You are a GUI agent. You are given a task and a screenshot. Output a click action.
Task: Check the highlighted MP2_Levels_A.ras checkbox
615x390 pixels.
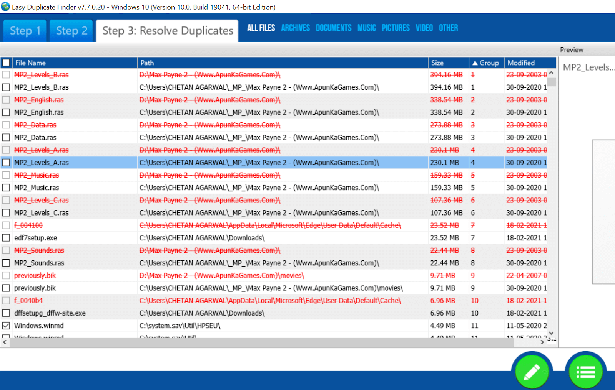click(x=6, y=162)
